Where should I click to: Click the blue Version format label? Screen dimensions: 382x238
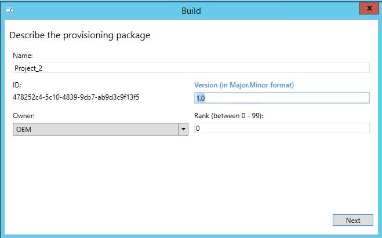(244, 85)
